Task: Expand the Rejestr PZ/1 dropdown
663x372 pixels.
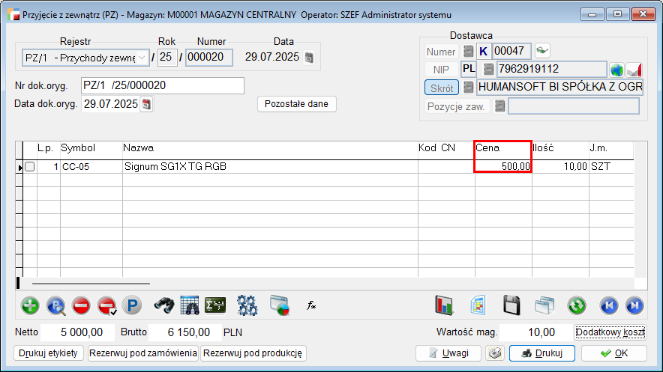Action: coord(141,58)
